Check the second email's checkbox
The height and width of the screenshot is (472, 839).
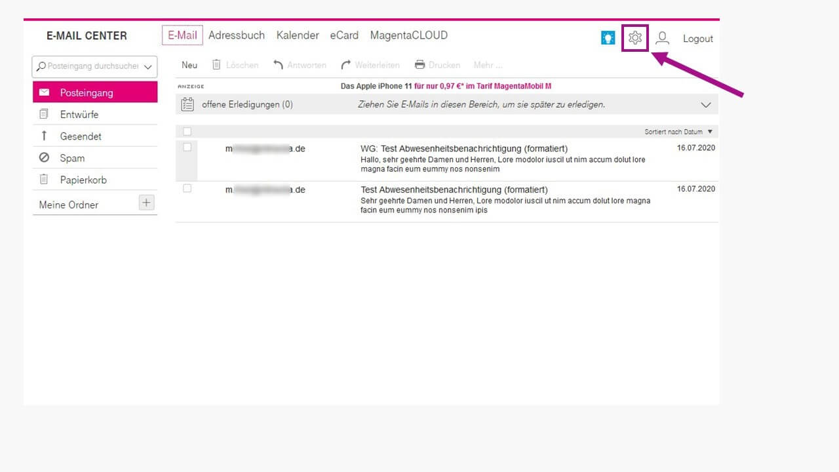pyautogui.click(x=187, y=188)
